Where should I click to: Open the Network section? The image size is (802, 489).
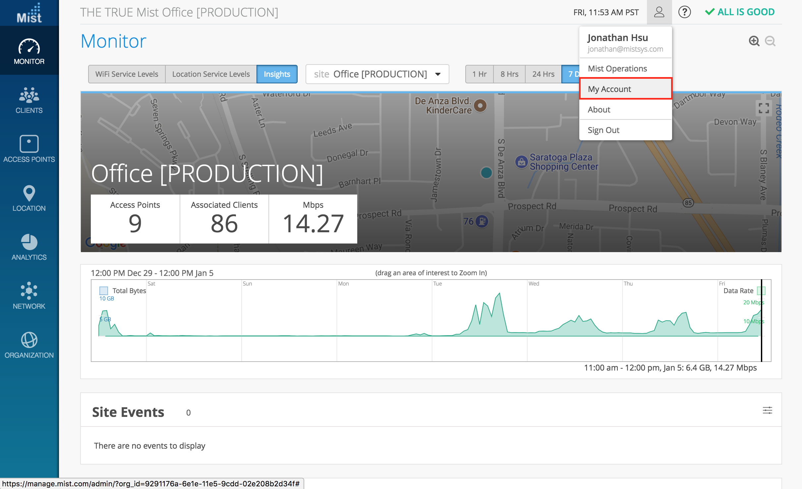click(29, 296)
